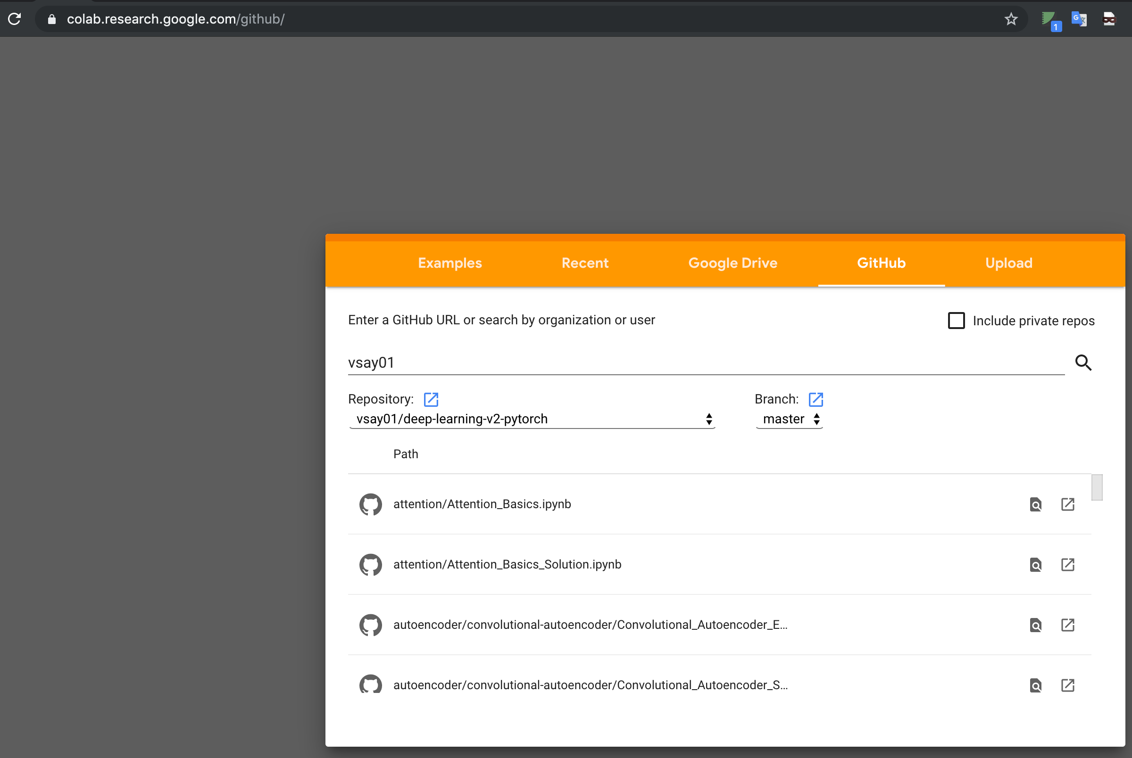Preview Convolutional_Autoencoder_E notebook file icon
The width and height of the screenshot is (1132, 758).
point(1035,625)
